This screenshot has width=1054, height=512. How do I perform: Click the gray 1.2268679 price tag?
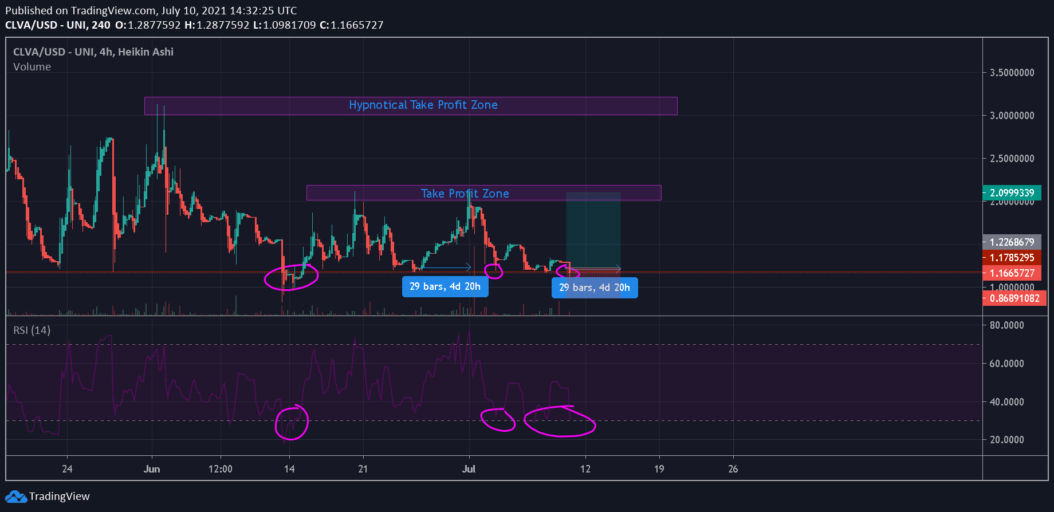[1012, 242]
